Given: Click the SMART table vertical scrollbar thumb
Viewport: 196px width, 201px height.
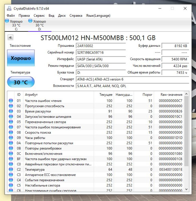Looking at the screenshot, I should pos(186,131).
